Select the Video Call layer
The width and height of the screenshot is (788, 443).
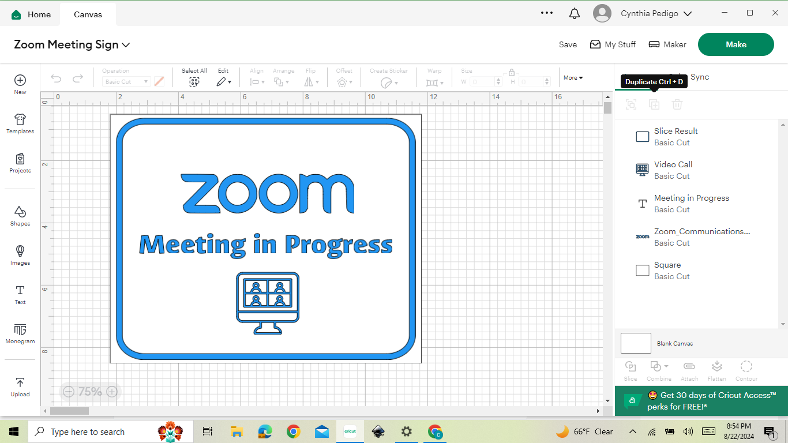[697, 170]
